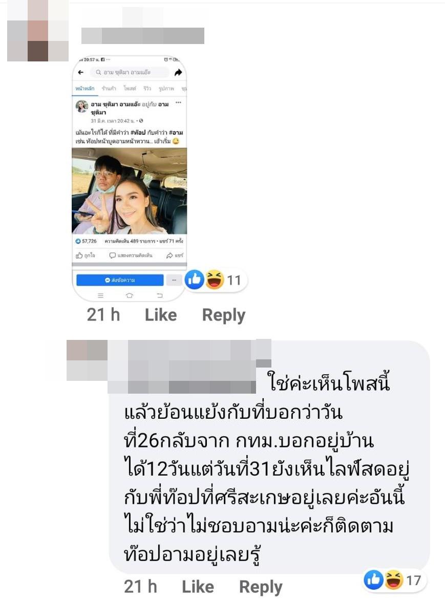Open the 21 h timestamp under the first comment
This screenshot has width=445, height=602.
tap(103, 315)
